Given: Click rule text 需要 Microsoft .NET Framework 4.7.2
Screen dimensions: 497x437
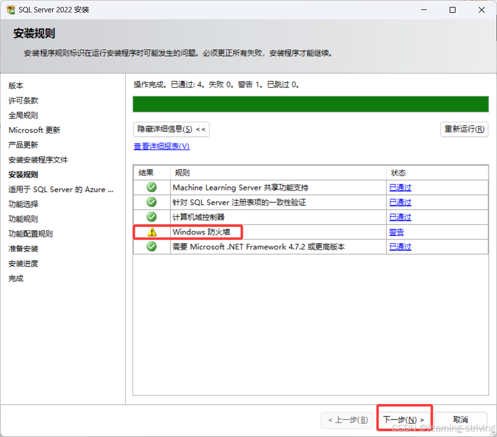Looking at the screenshot, I should click(259, 247).
